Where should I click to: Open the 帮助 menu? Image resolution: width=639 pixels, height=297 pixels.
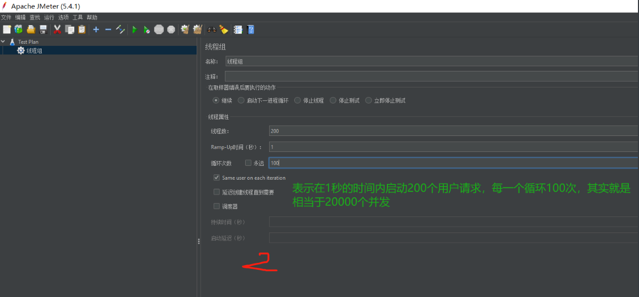tap(92, 18)
